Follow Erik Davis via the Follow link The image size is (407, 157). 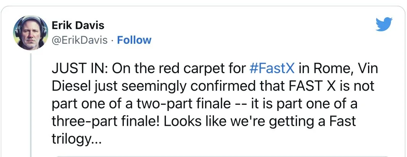[134, 40]
